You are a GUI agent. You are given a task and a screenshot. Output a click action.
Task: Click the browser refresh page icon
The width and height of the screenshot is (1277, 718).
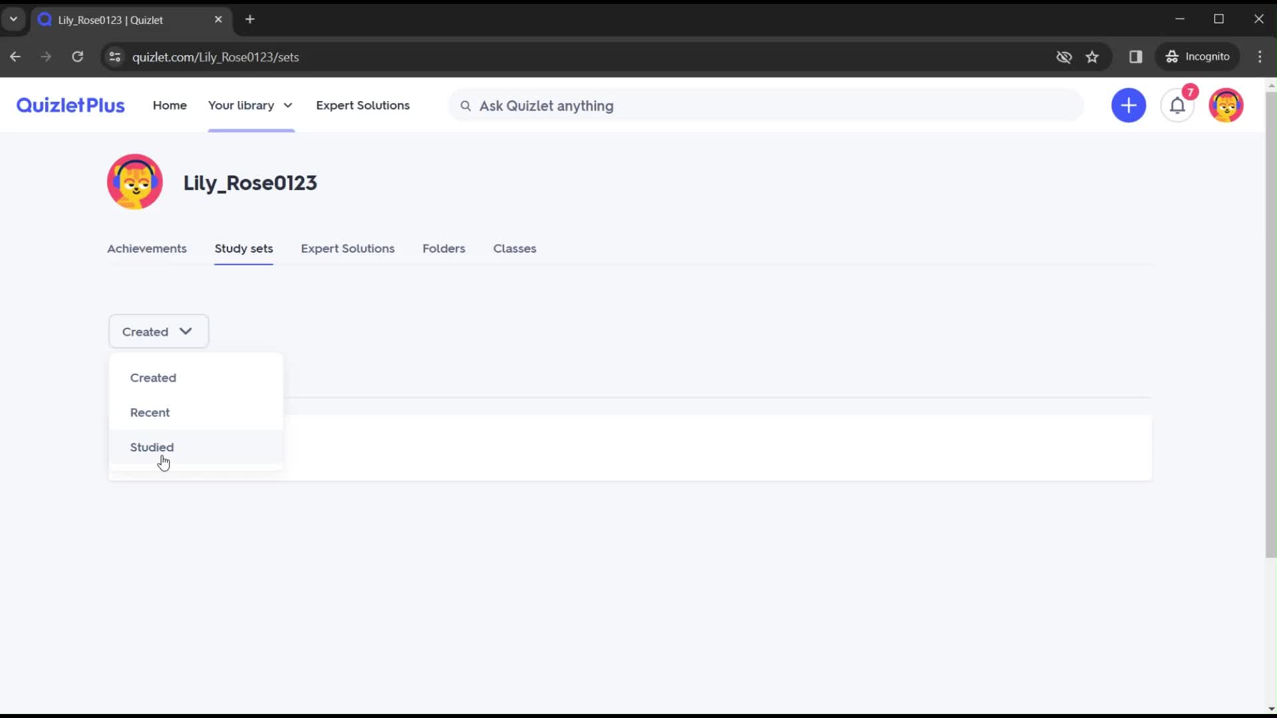(78, 57)
